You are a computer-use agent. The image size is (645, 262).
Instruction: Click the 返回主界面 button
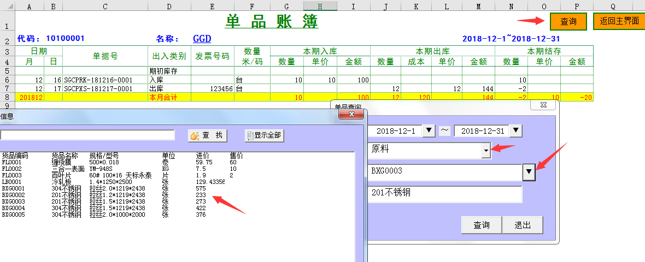[x=619, y=21]
